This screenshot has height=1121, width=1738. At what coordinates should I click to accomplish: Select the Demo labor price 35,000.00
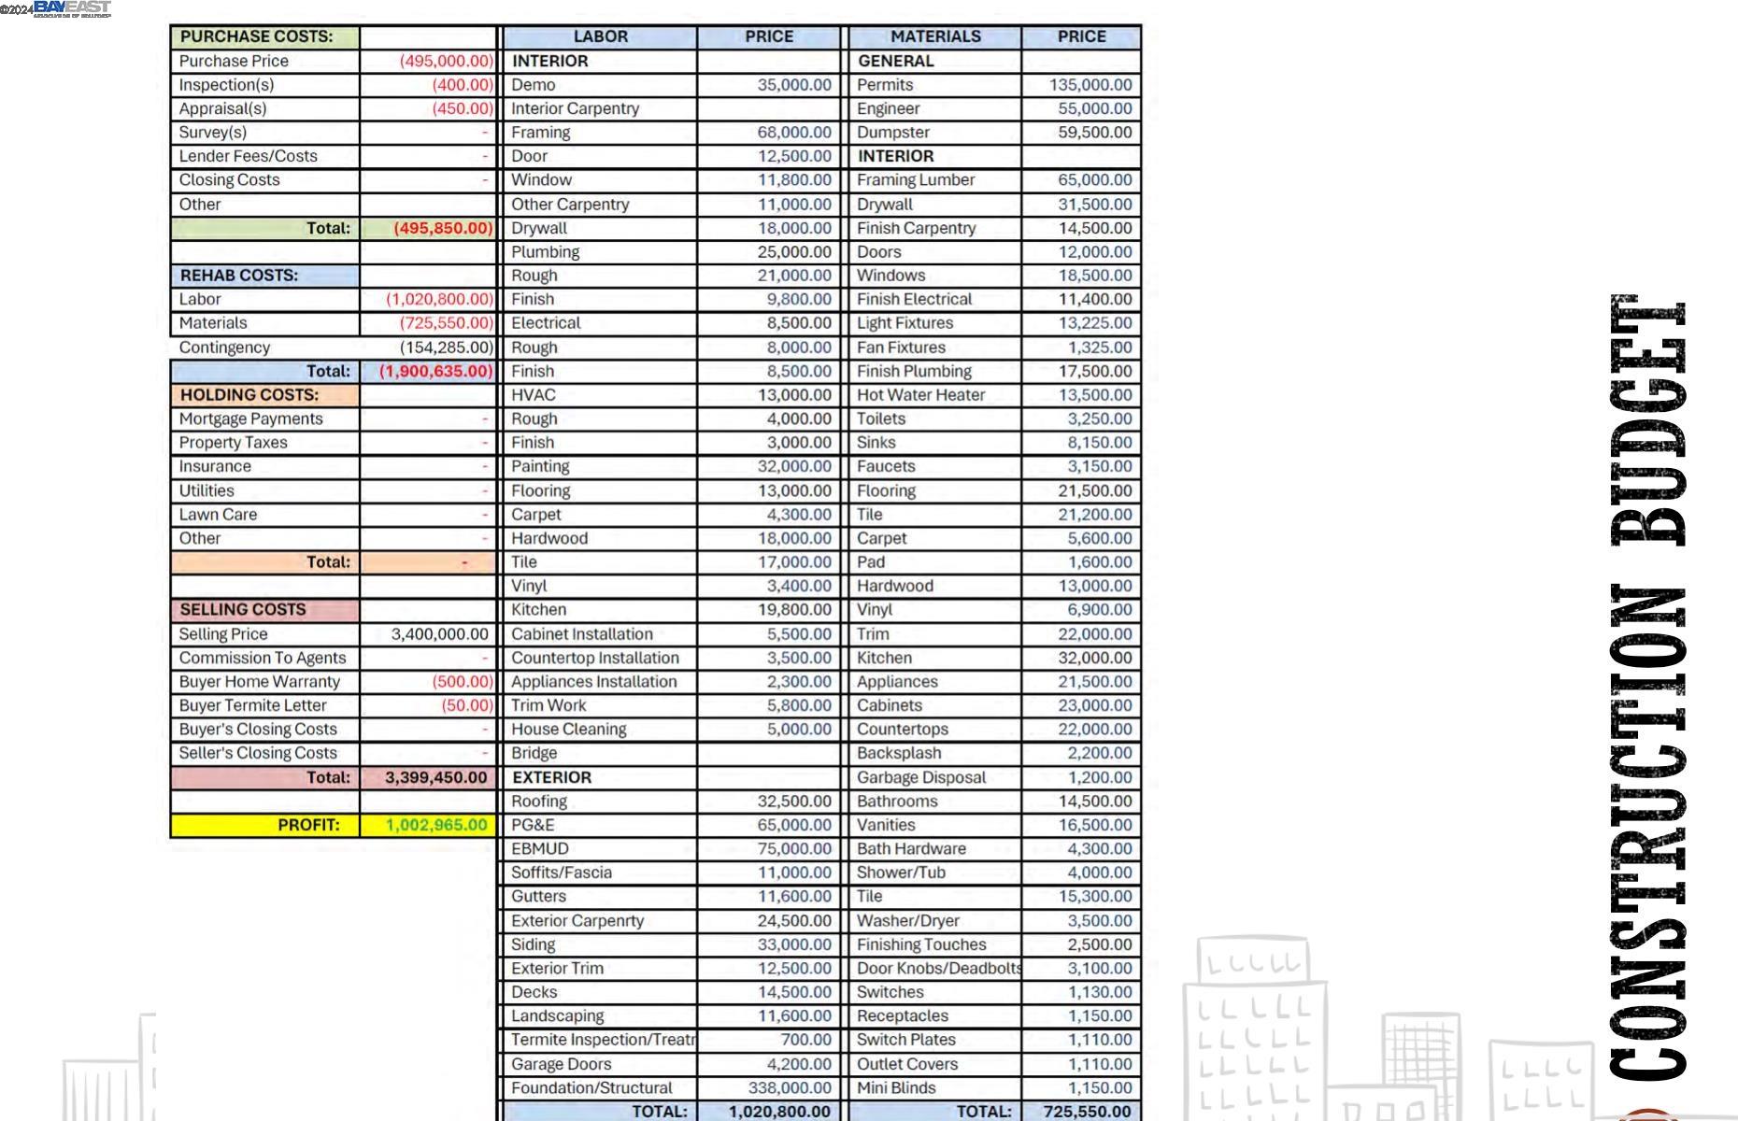click(x=794, y=85)
